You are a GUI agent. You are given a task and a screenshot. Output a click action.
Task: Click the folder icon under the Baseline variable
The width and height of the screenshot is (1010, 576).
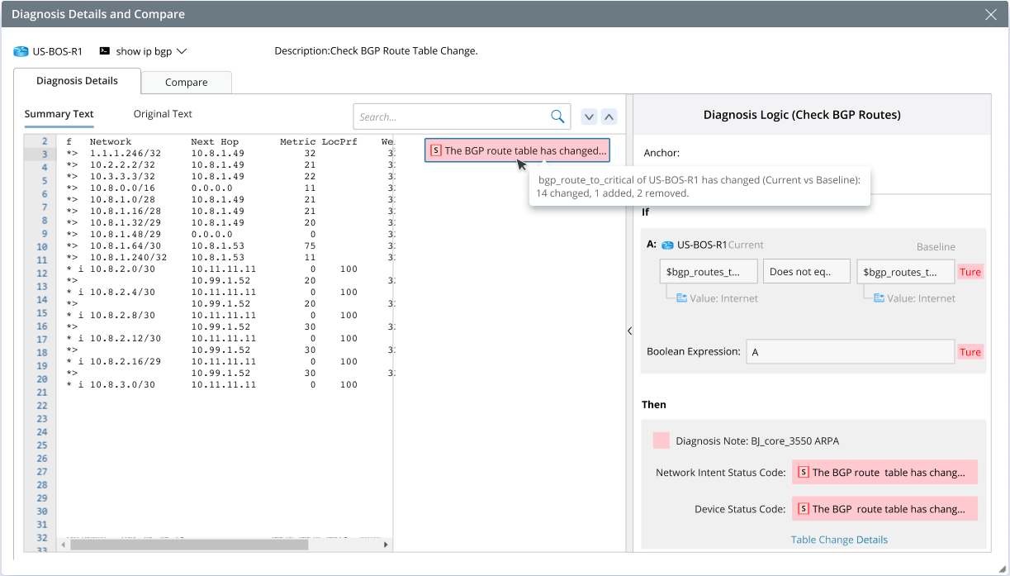[880, 298]
